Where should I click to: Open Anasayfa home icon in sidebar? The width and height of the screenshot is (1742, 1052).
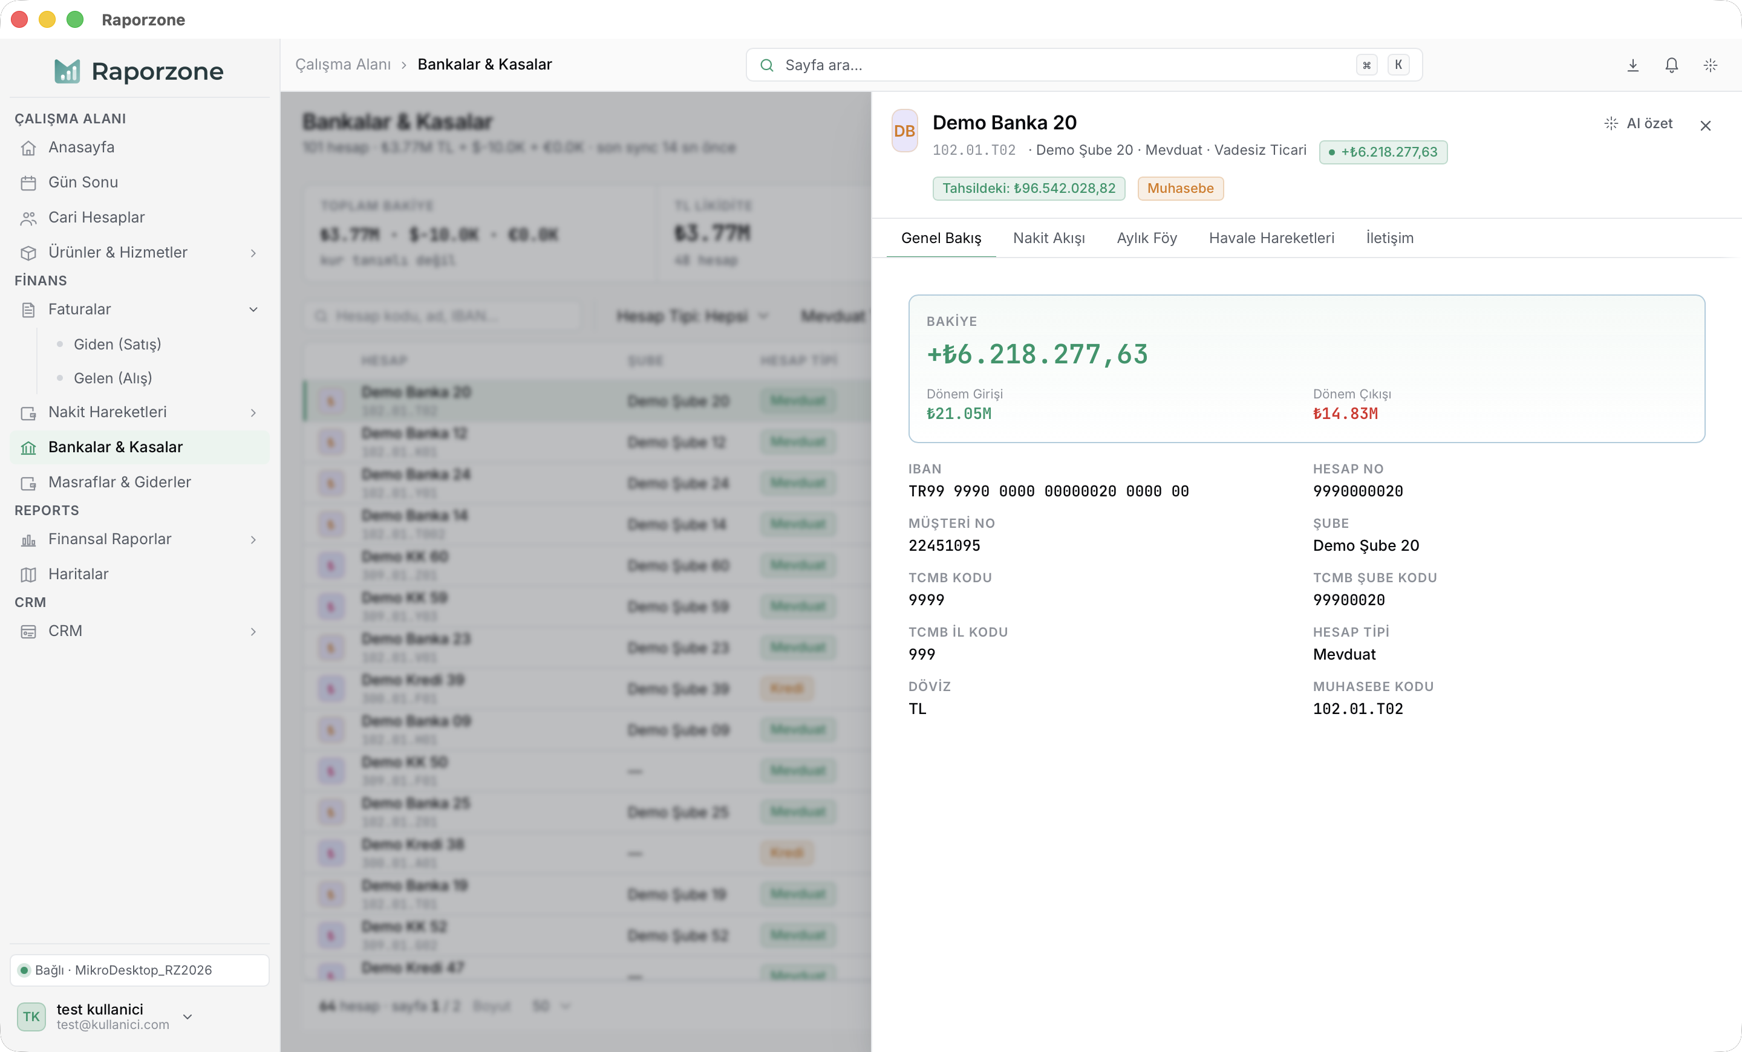28,148
